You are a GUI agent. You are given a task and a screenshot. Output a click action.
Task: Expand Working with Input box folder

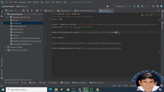(7, 17)
